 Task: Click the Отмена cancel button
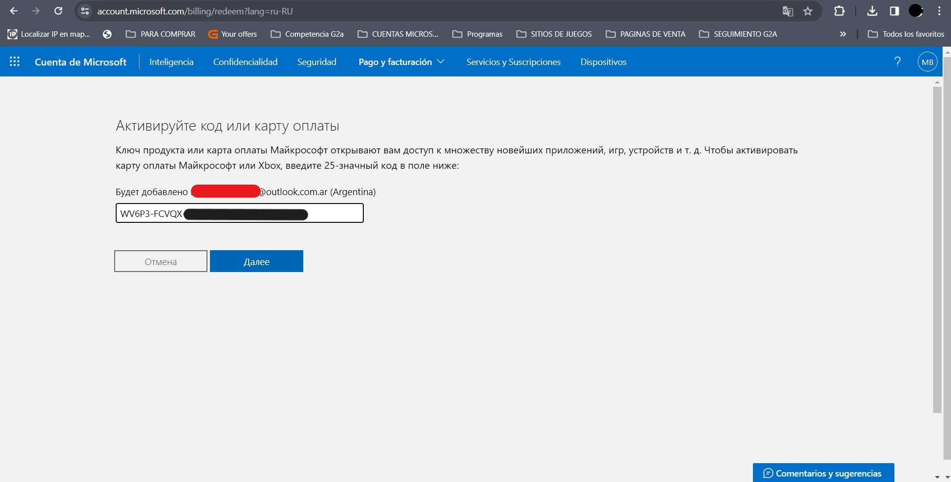click(161, 261)
